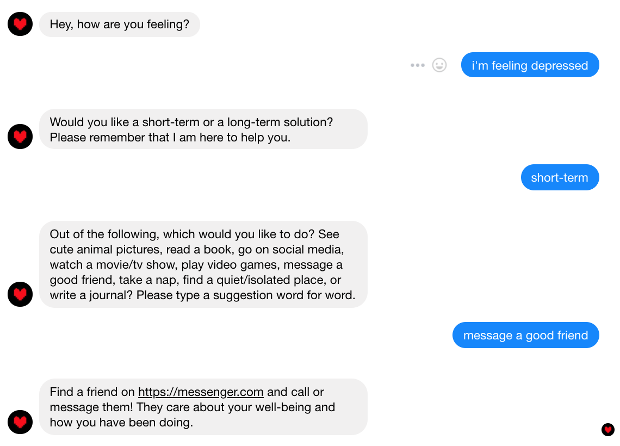Viewport: 620px width, 446px height.
Task: Click the "Would you like a short-term" line
Action: tap(191, 122)
